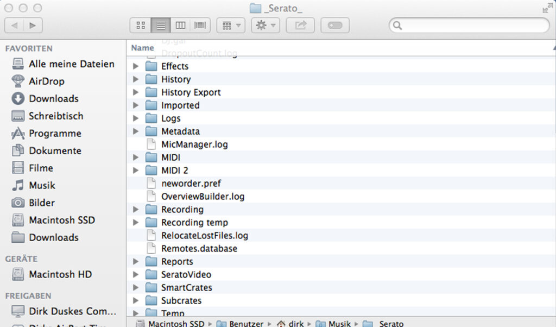Expand the Logs folder
The image size is (556, 327).
pos(135,118)
